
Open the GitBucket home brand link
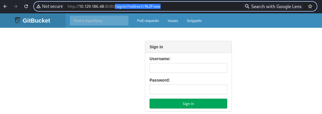coord(32,21)
